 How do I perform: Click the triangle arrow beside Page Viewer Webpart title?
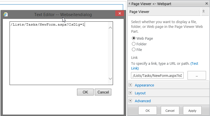click(129, 4)
